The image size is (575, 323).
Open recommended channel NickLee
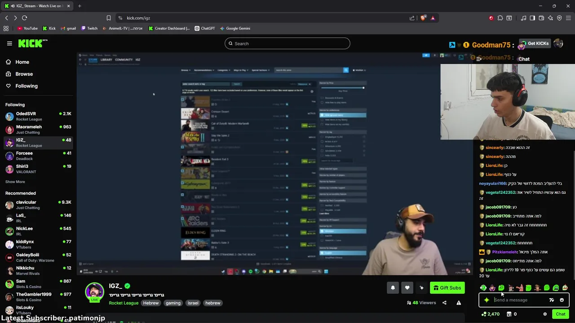(x=38, y=231)
